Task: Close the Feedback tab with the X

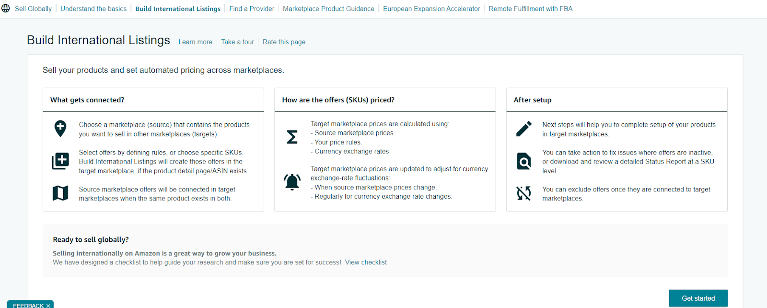Action: pyautogui.click(x=48, y=306)
